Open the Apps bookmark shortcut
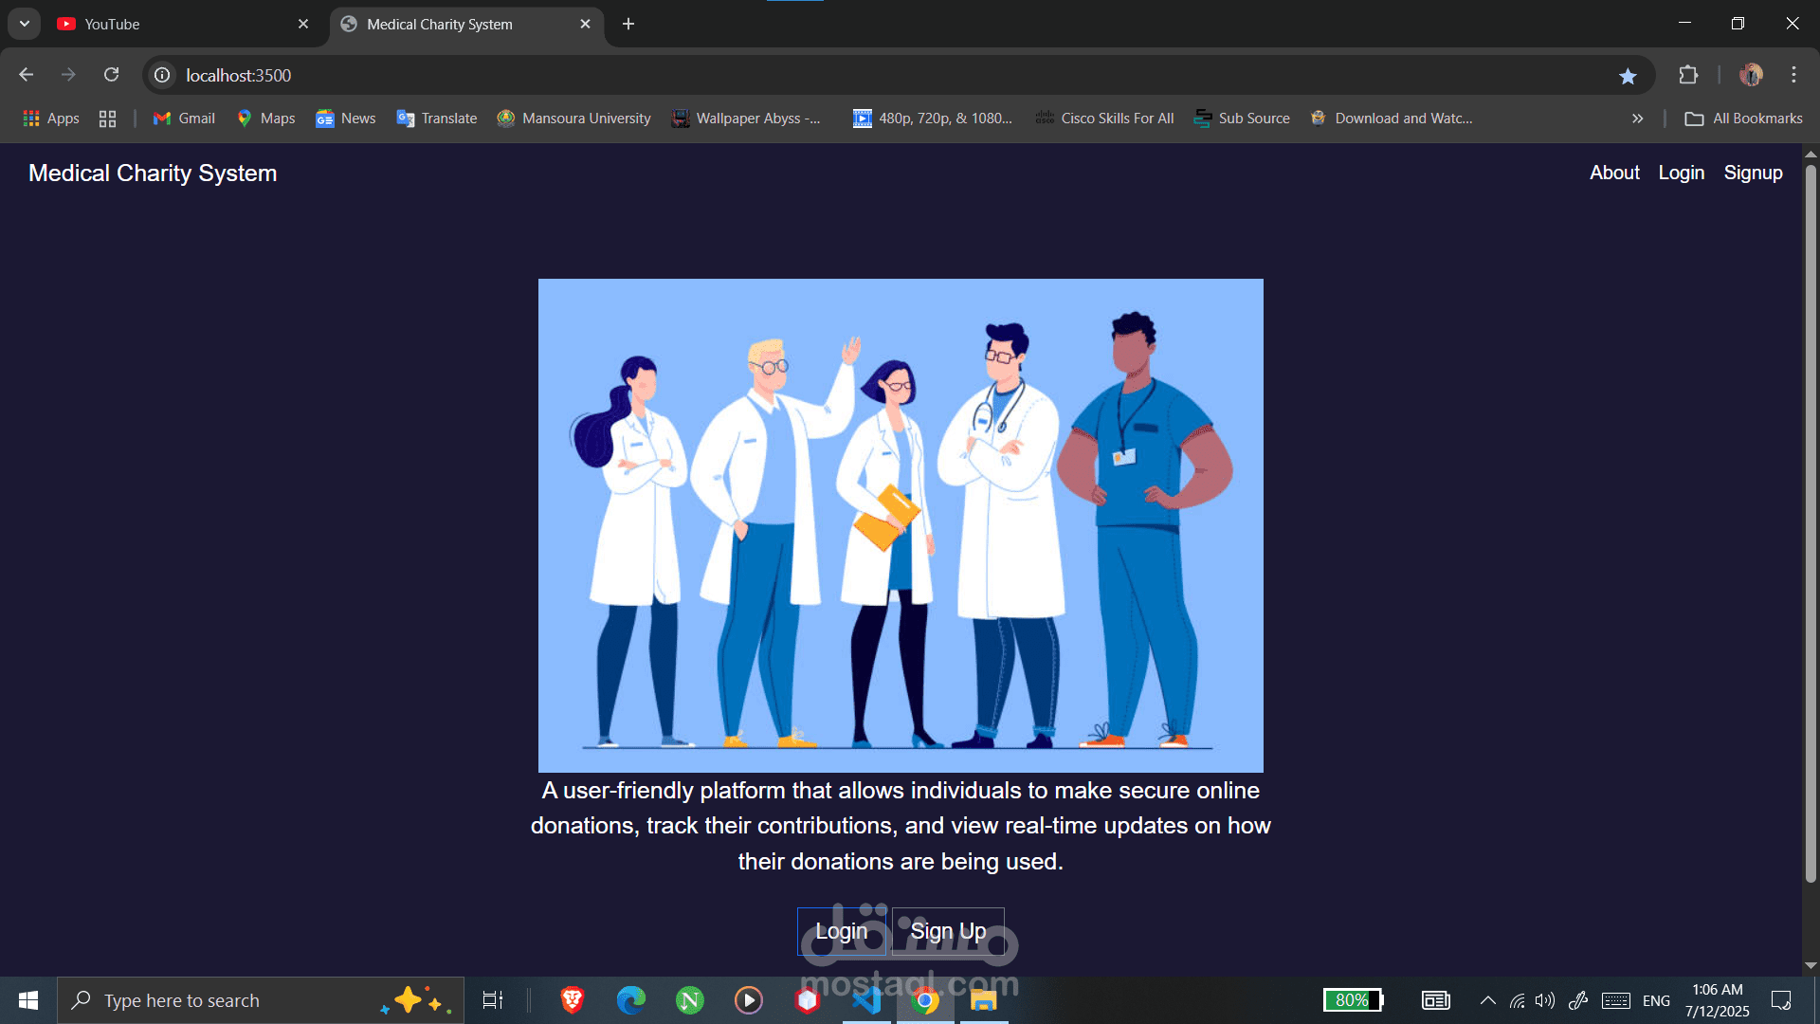The height and width of the screenshot is (1024, 1820). coord(51,119)
